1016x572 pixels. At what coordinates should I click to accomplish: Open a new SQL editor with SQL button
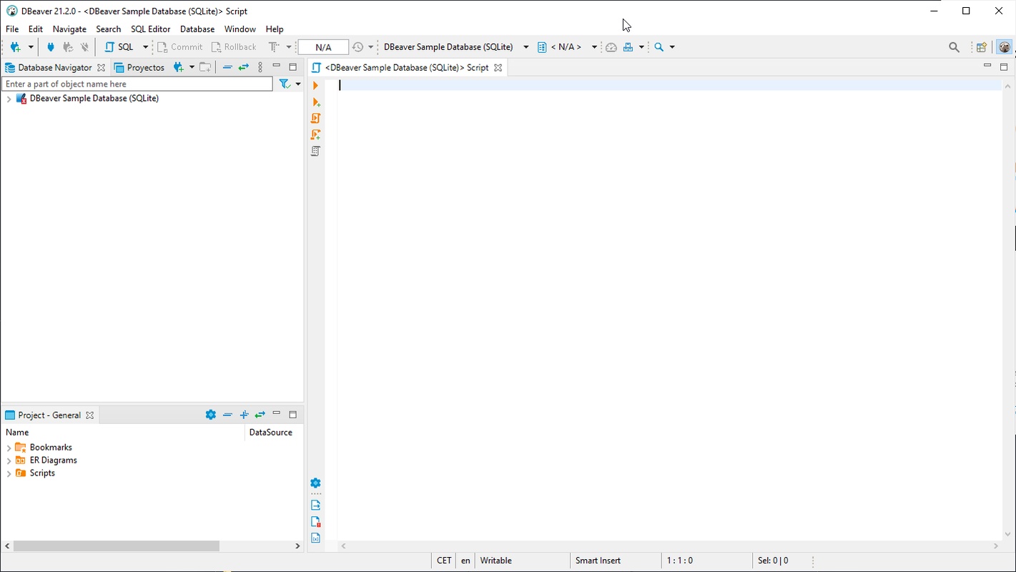pos(119,47)
